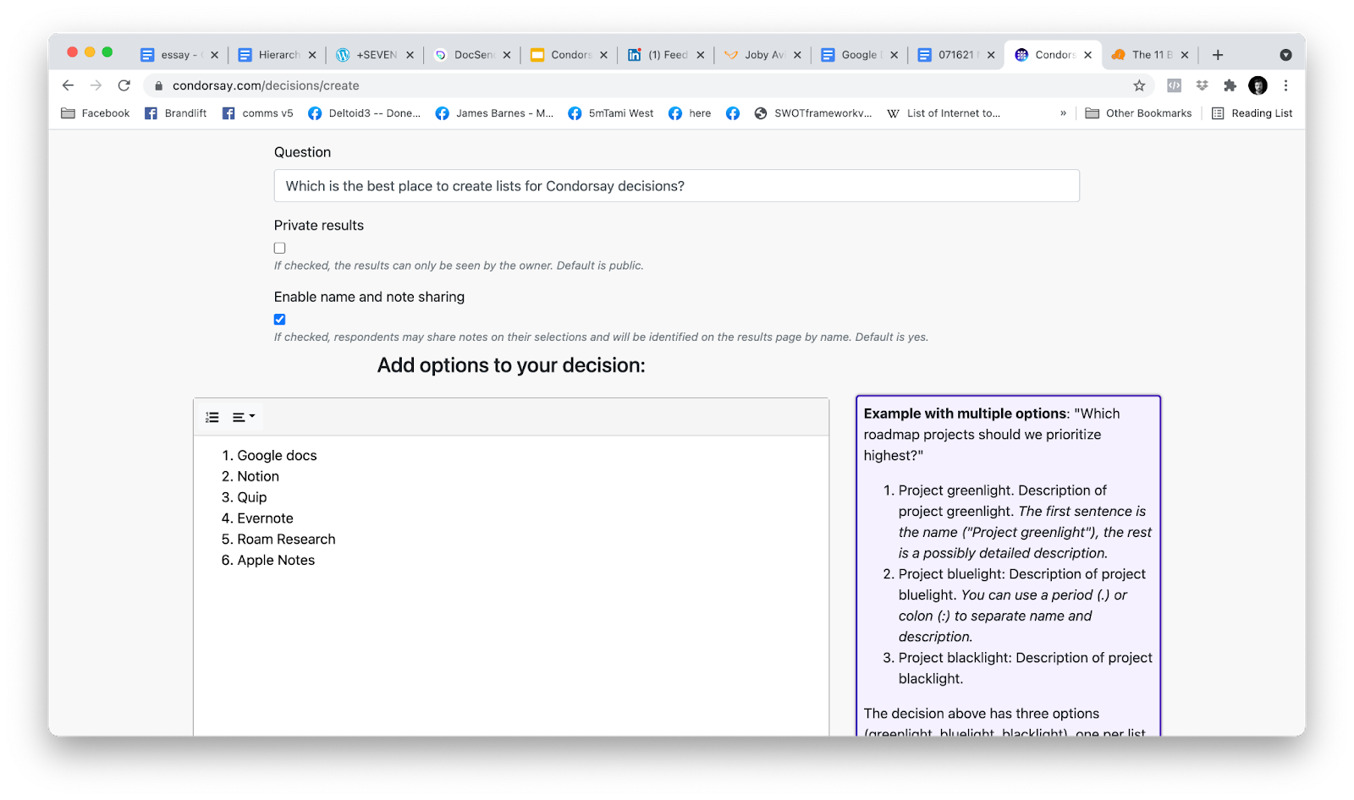Open the SWOTframeworkv bookmark
Screen dimensions: 1354x800
coord(813,113)
